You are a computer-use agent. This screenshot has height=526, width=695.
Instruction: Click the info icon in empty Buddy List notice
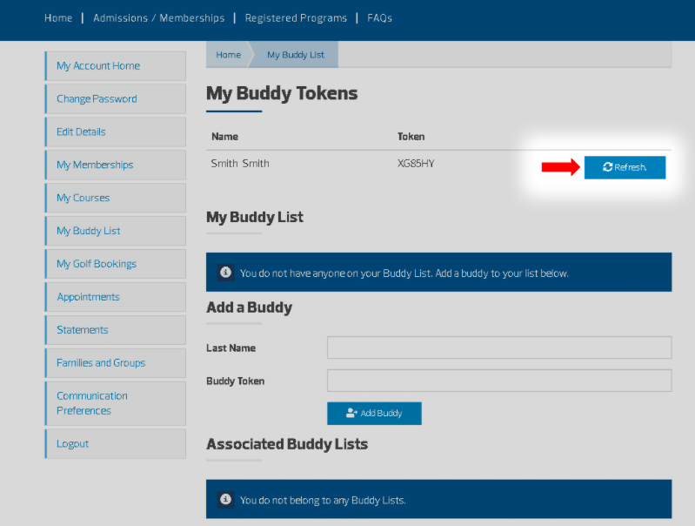(x=225, y=273)
